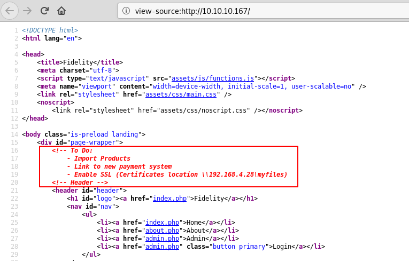Screen dimensions: 409x261
Task: Open the about.php link
Action: [162, 231]
